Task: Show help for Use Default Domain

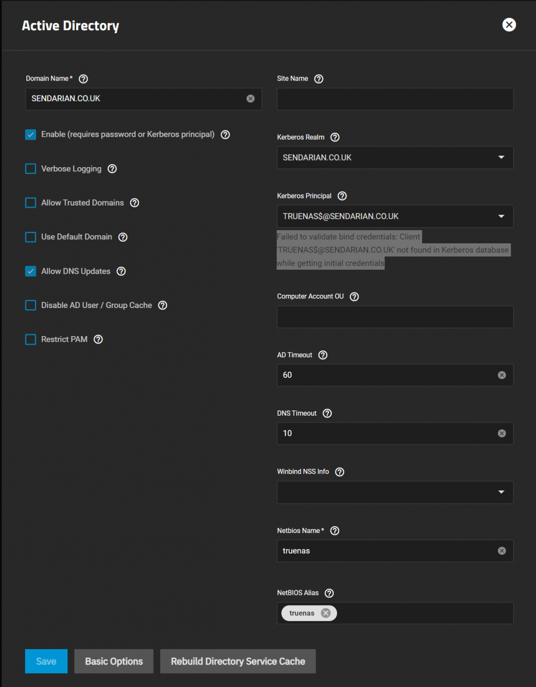Action: (123, 237)
